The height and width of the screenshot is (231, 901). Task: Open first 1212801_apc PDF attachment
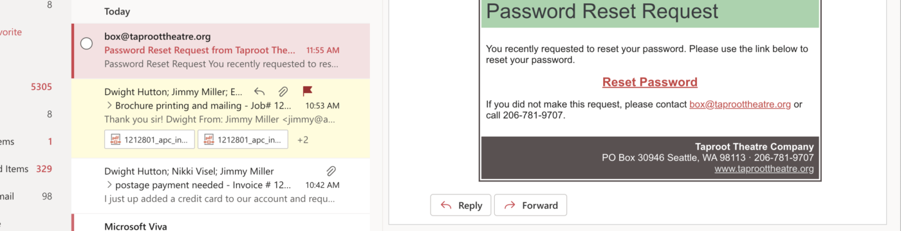tap(149, 139)
